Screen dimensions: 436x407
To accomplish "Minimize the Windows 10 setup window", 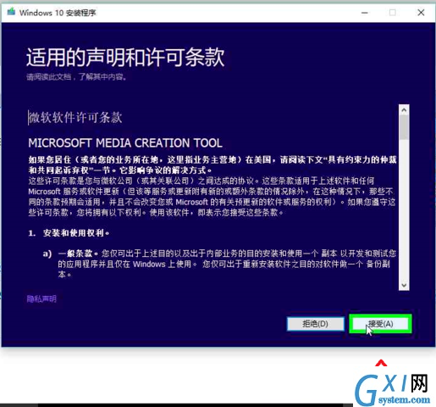I will 365,13.
